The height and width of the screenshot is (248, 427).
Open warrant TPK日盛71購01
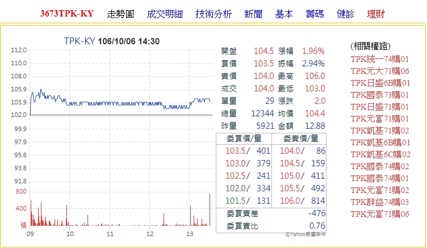pos(380,107)
